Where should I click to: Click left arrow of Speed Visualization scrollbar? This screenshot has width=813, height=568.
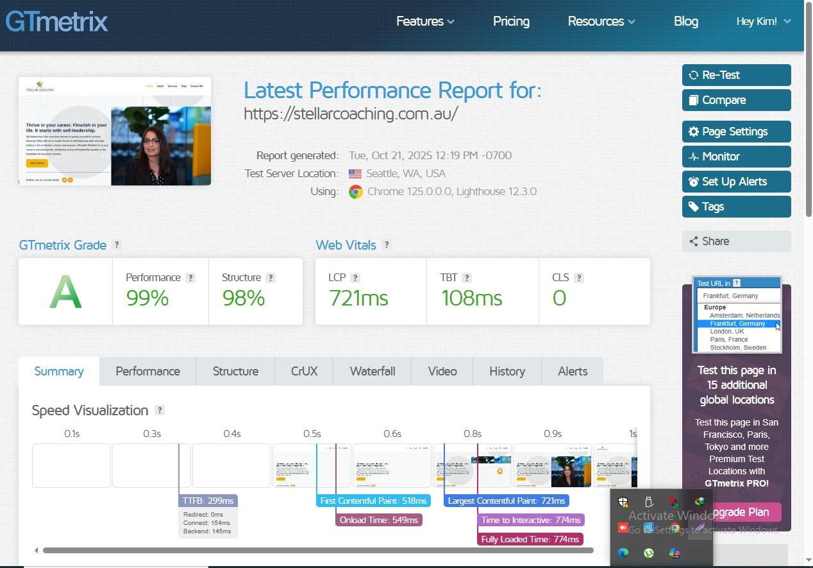pyautogui.click(x=37, y=550)
